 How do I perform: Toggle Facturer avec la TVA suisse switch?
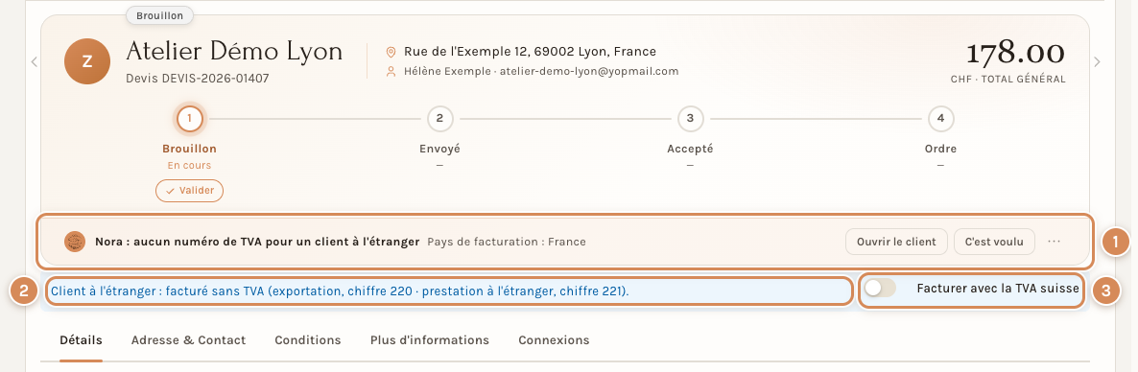pyautogui.click(x=880, y=289)
